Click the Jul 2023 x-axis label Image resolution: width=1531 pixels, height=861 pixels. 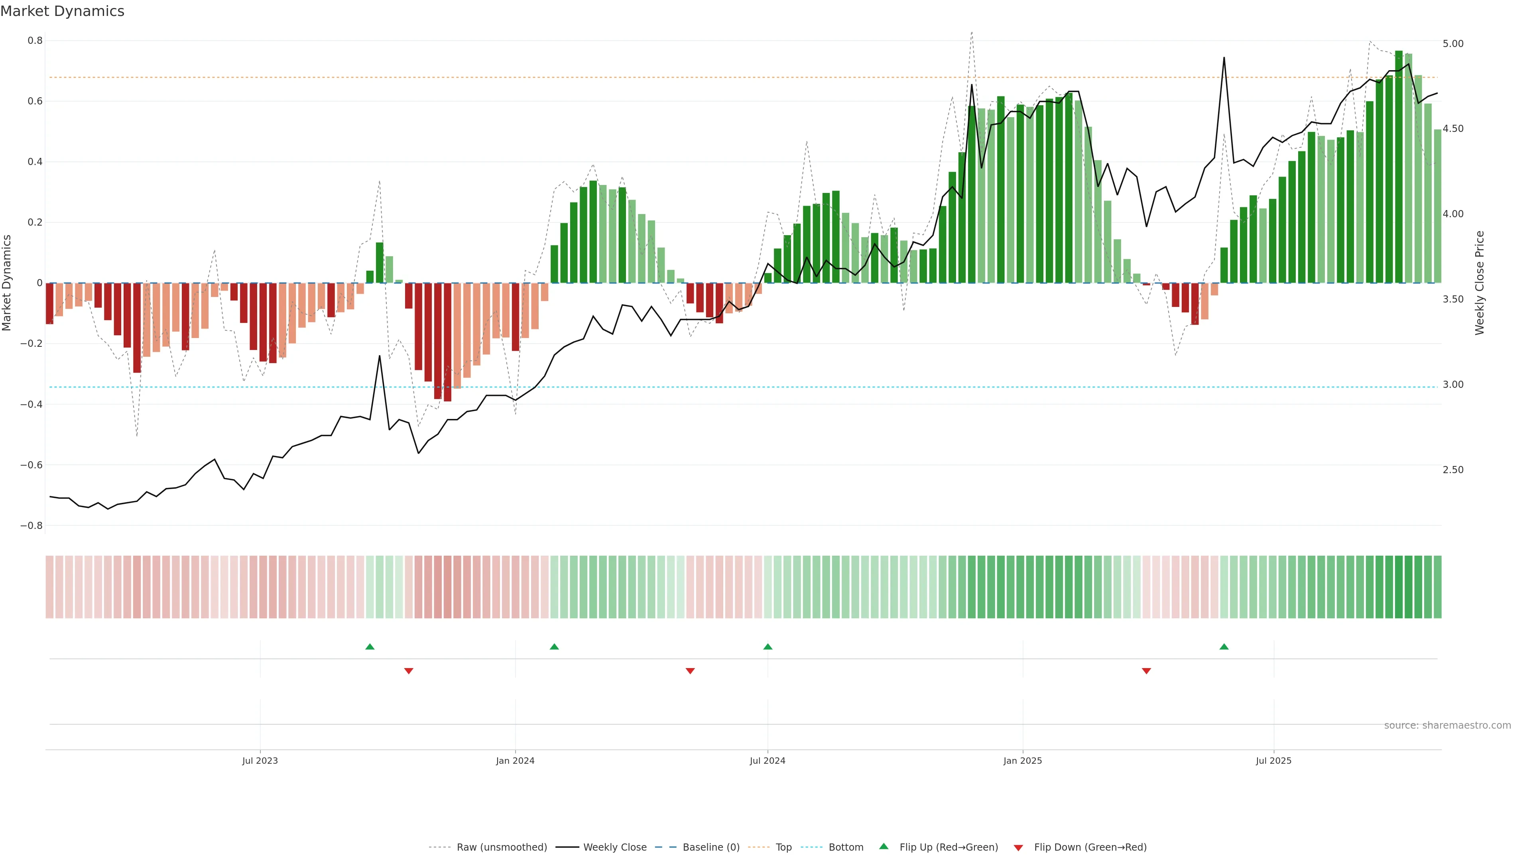(x=260, y=761)
